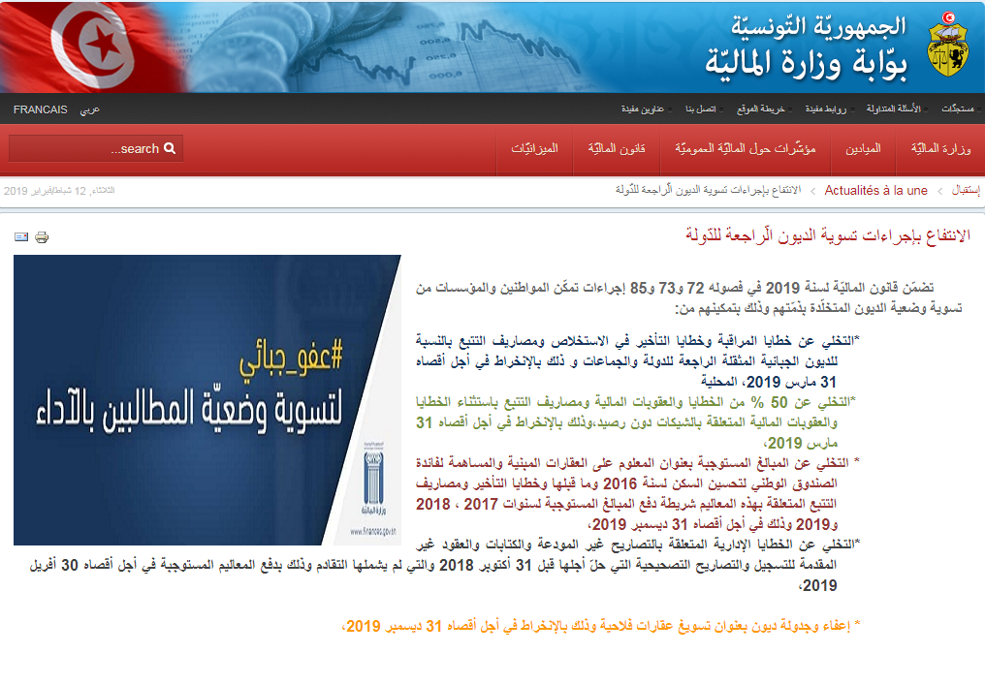Open the وزارة الماليّة menu
Image resolution: width=985 pixels, height=685 pixels.
(x=940, y=149)
